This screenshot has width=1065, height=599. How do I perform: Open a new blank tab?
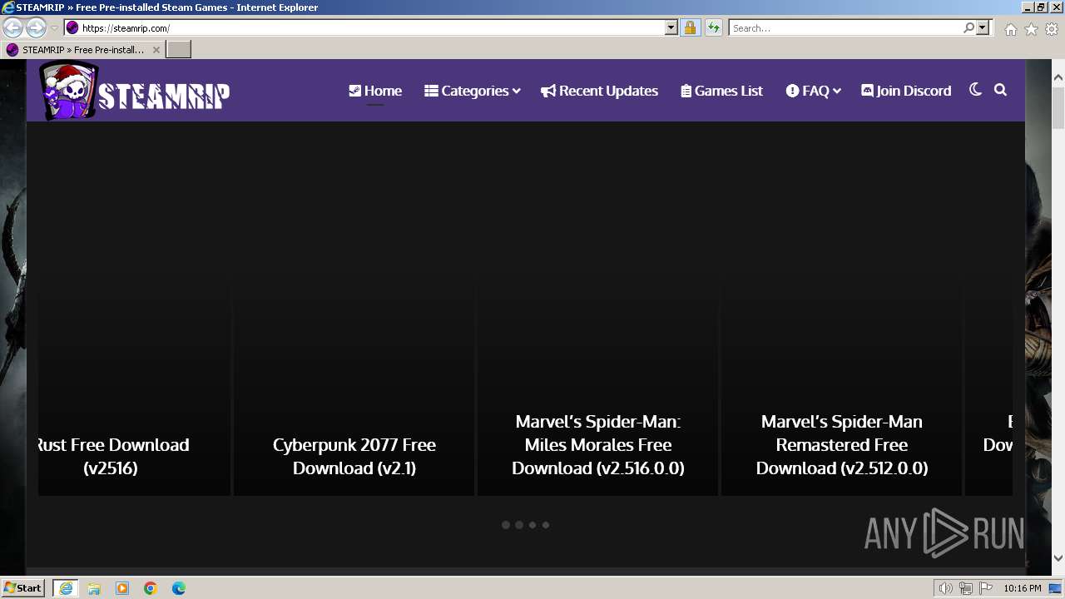[179, 50]
